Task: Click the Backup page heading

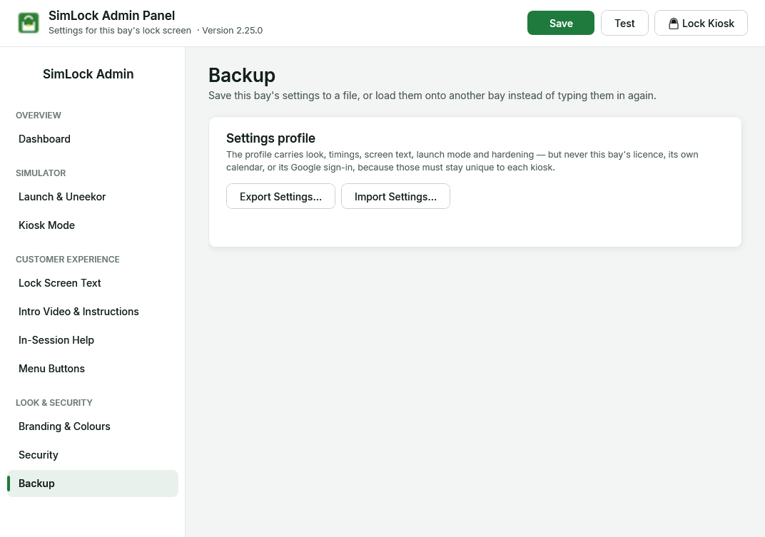Action: click(242, 76)
